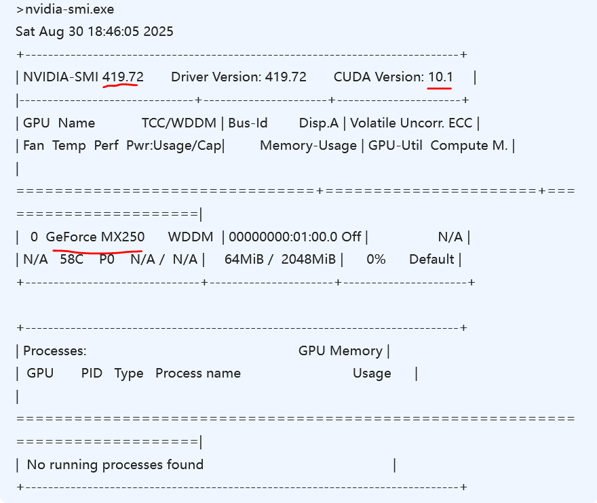Image resolution: width=597 pixels, height=503 pixels.
Task: Click the Off display-active value
Action: [351, 237]
